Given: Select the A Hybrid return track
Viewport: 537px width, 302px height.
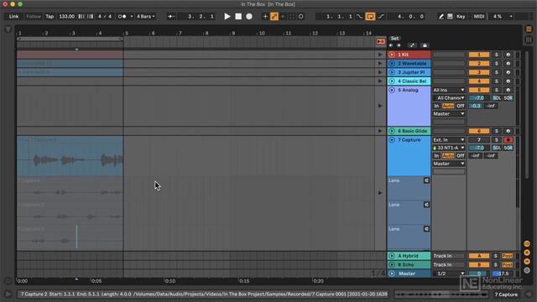Looking at the screenshot, I should tap(409, 256).
